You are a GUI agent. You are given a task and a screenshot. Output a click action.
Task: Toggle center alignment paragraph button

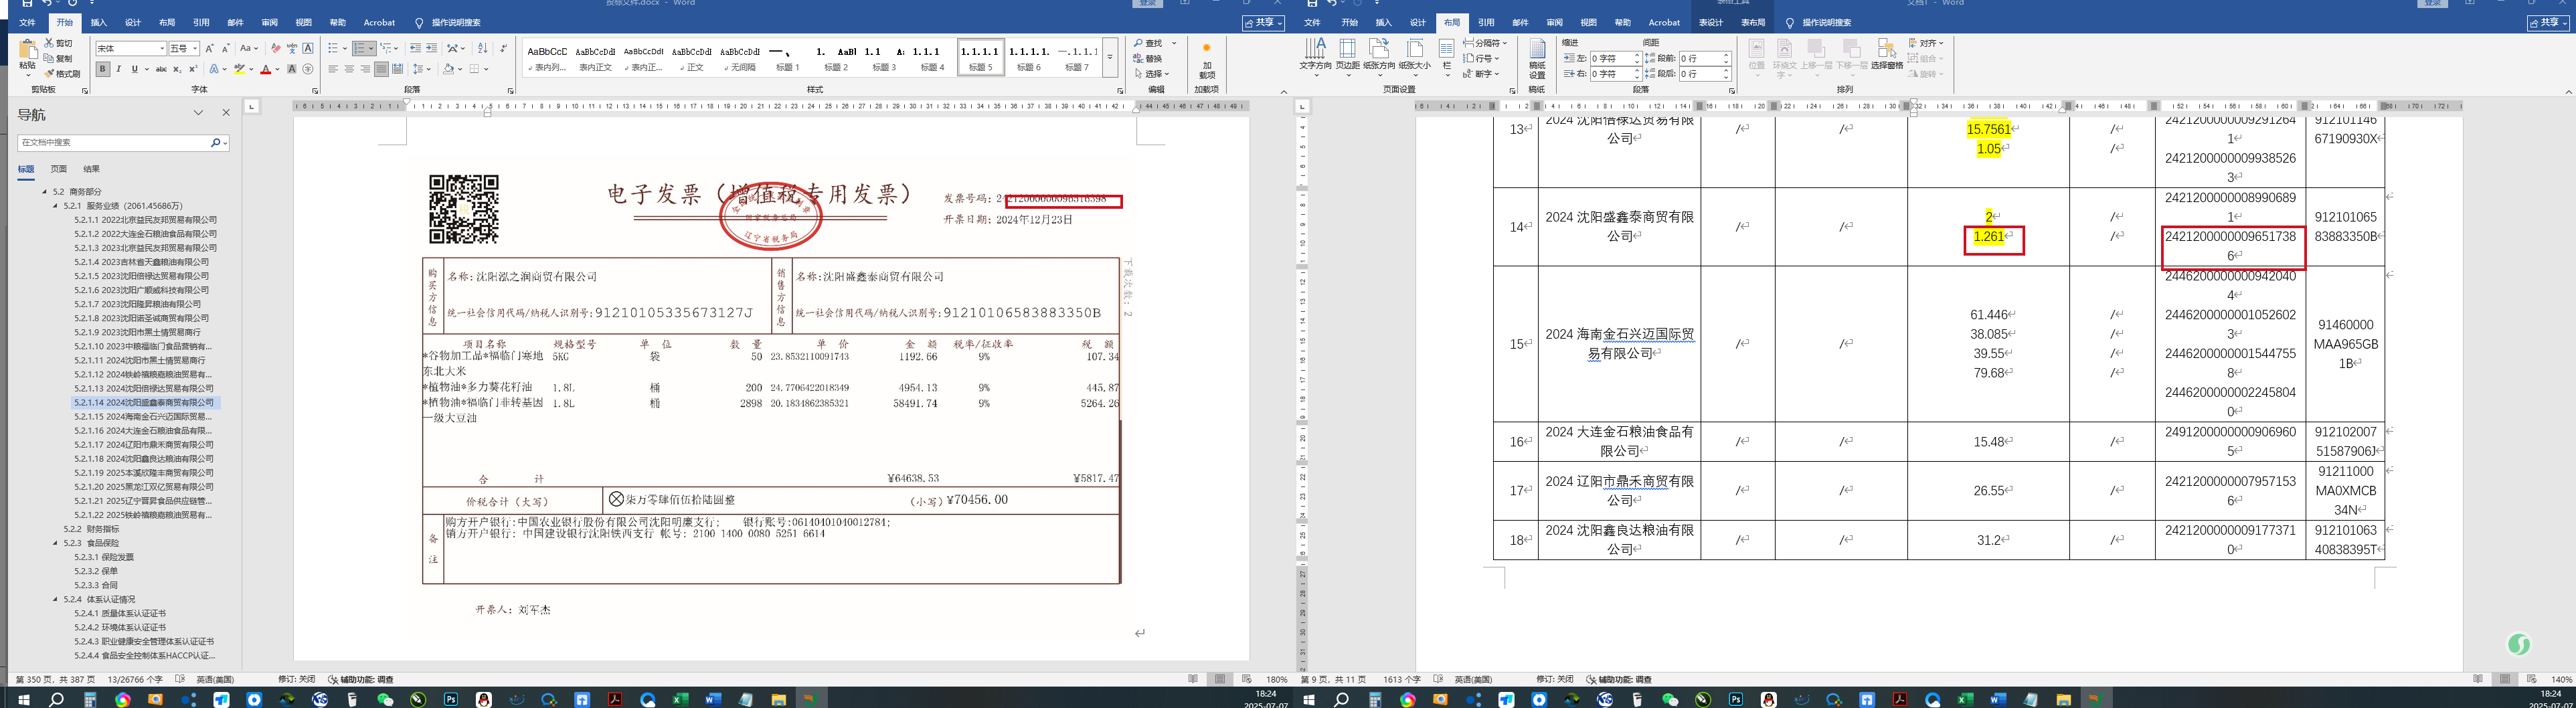[349, 70]
